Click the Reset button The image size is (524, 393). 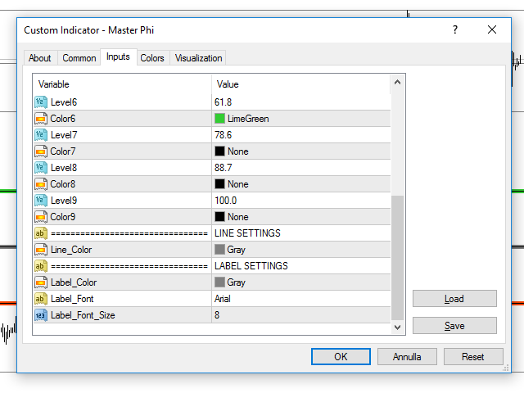coord(473,357)
